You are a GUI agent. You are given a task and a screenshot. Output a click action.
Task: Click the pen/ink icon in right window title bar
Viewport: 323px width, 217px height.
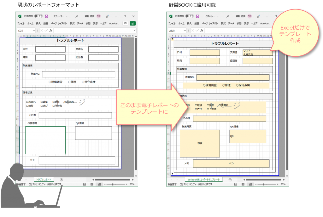(x=258, y=16)
